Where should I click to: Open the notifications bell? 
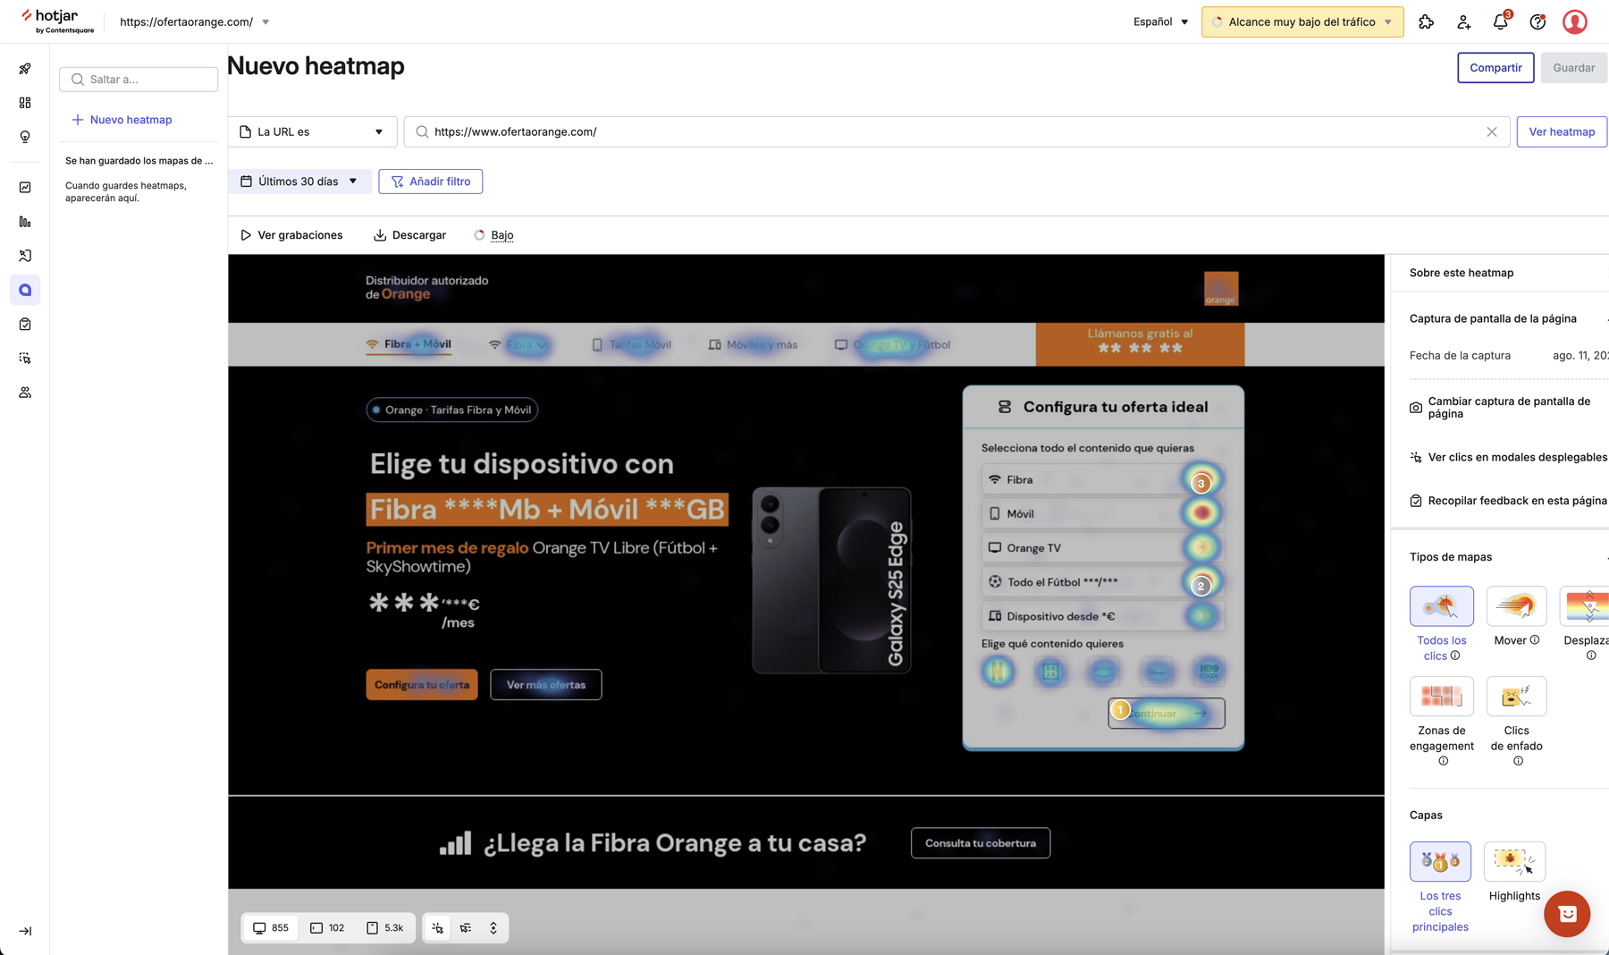pyautogui.click(x=1501, y=21)
